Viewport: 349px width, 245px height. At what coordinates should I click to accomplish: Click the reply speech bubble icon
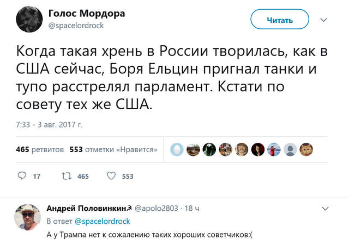[x=22, y=175]
